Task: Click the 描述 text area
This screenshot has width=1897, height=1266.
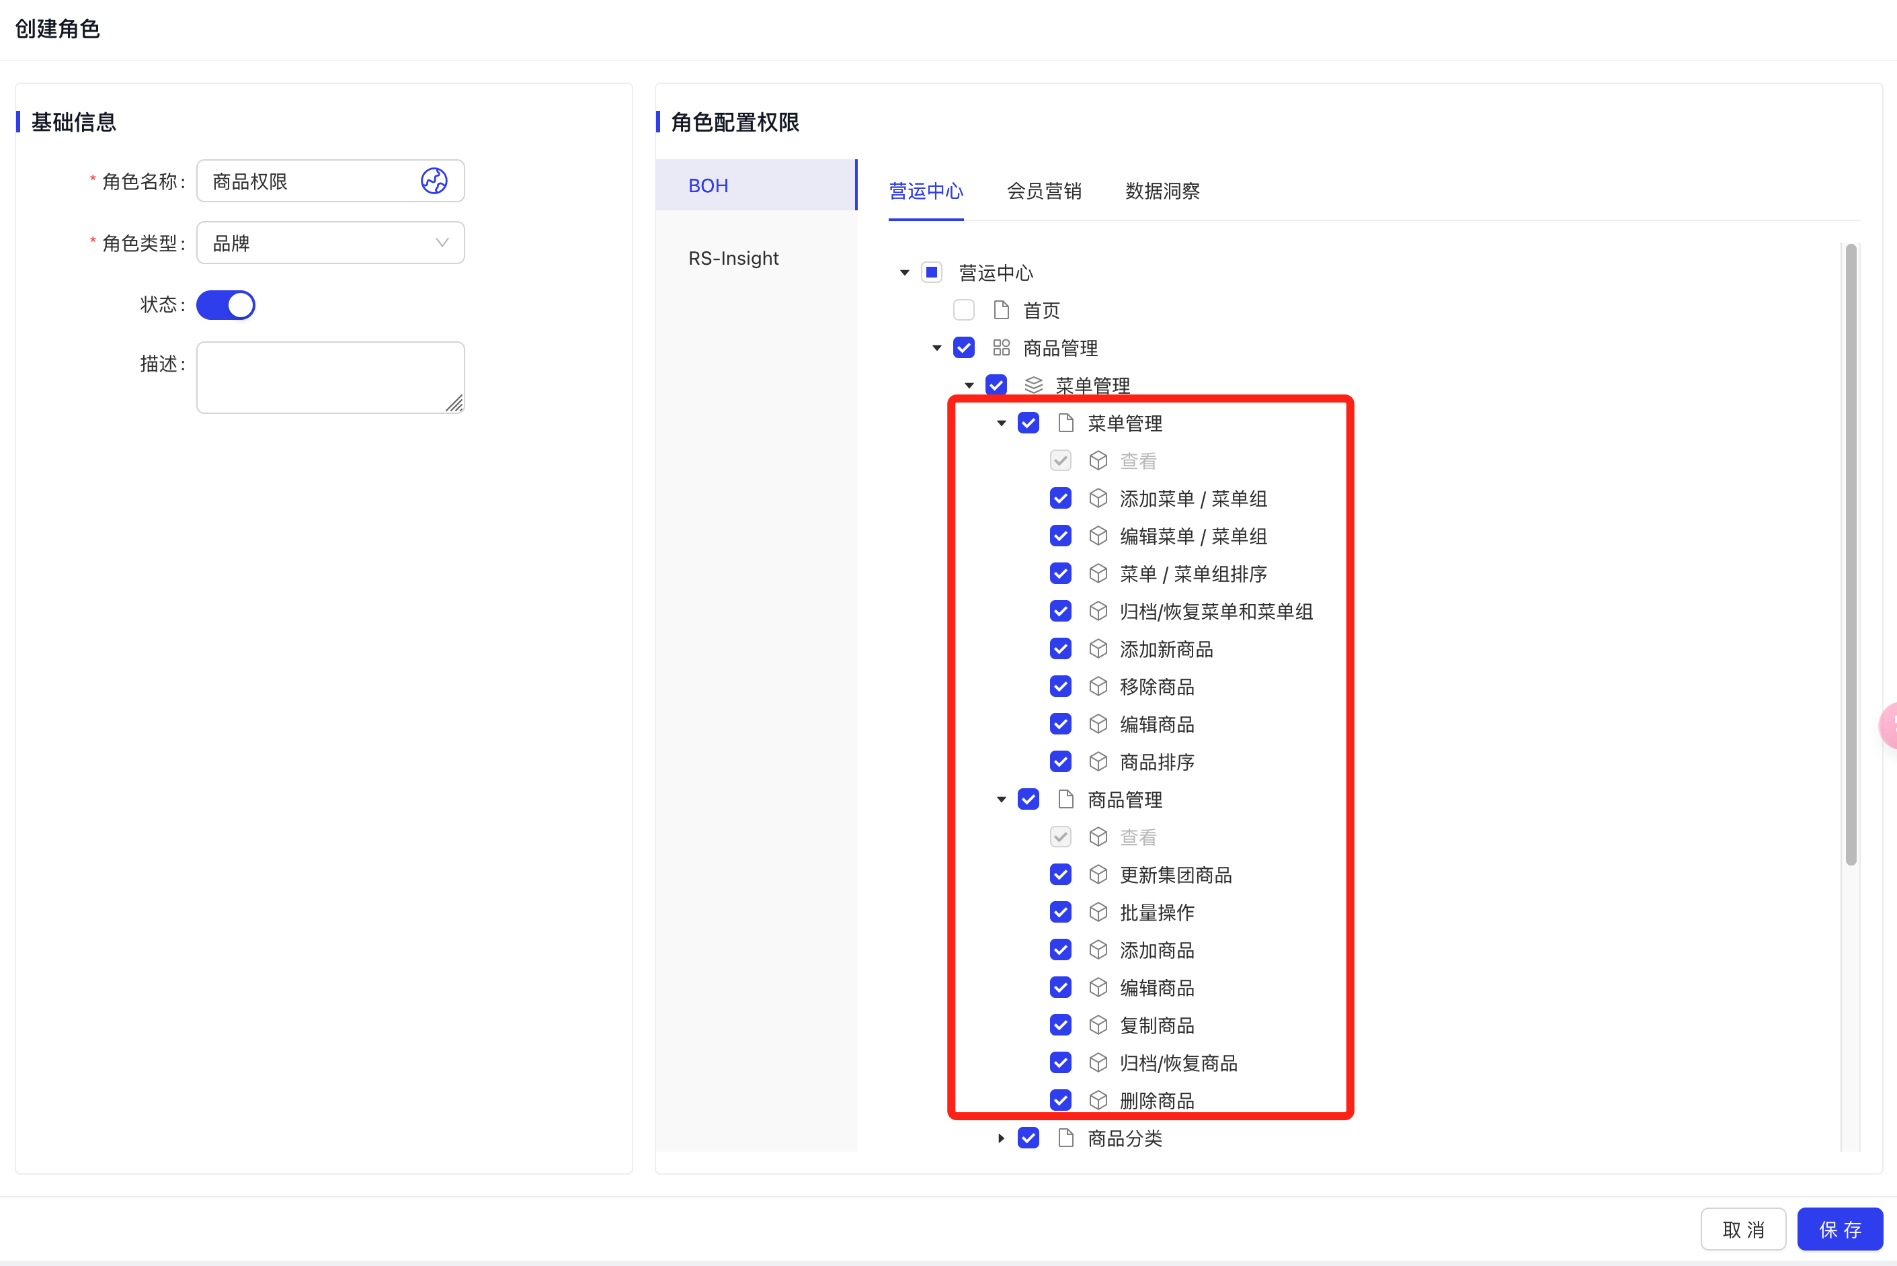Action: [330, 377]
